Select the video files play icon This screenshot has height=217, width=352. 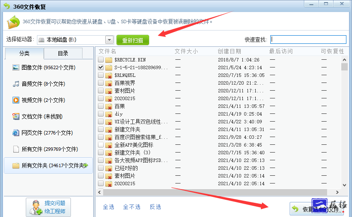pos(16,100)
